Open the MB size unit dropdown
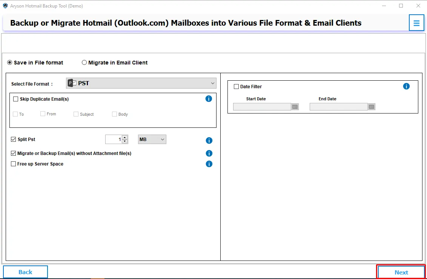Screen dimensions: 427x279 click(152, 139)
